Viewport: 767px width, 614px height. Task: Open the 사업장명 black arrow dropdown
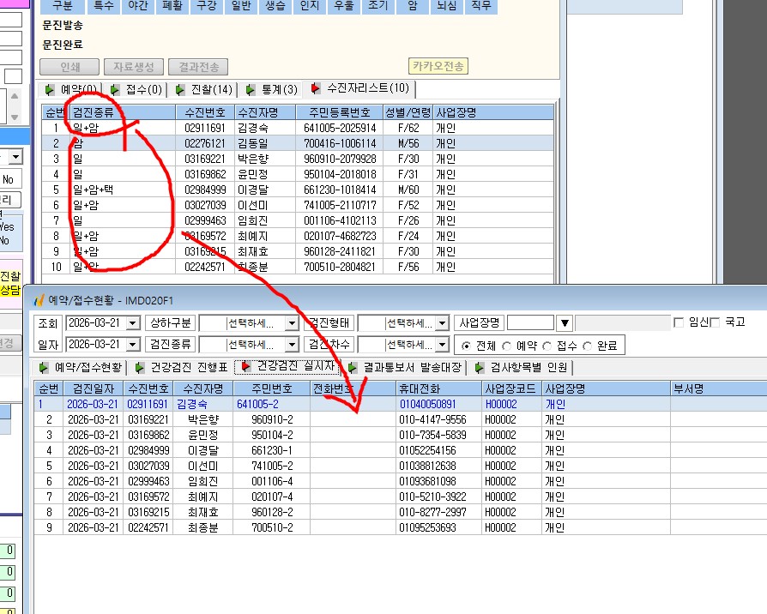coord(565,323)
